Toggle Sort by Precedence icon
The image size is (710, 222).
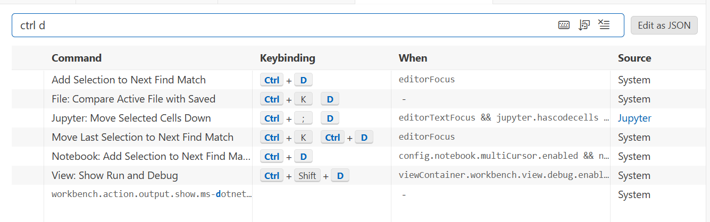coord(584,25)
